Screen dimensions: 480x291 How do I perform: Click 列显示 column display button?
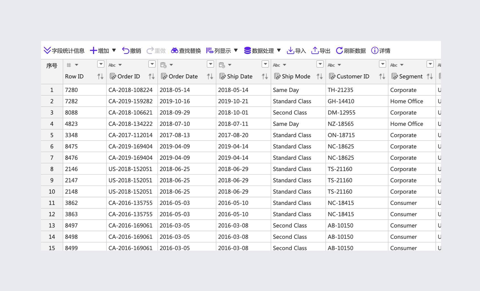(219, 51)
